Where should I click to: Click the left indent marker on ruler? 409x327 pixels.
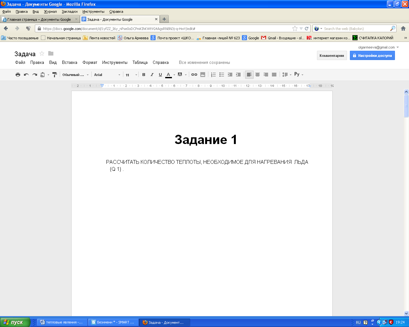coord(102,86)
